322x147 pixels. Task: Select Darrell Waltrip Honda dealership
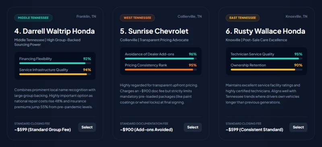[x=87, y=127]
